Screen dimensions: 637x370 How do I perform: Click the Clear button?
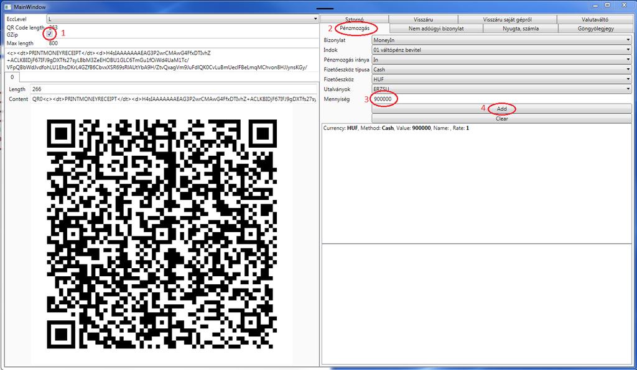tap(502, 119)
